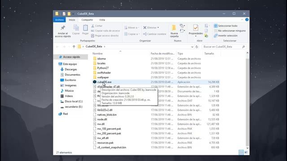The height and width of the screenshot is (161, 287).
Task: Click Seleccionar todo
Action: [226, 26]
